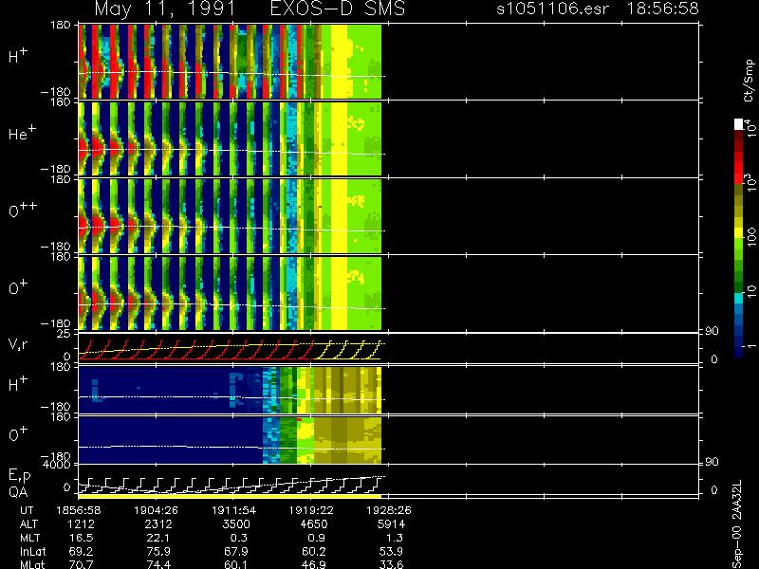759x569 pixels.
Task: Click the ALT value "1212"
Action: click(81, 524)
